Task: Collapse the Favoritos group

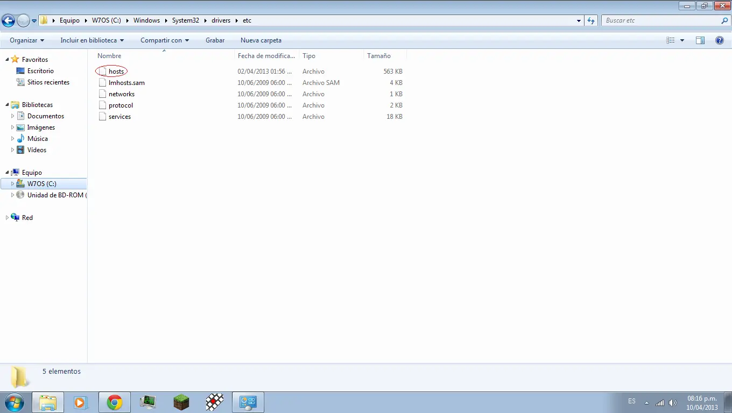Action: click(x=6, y=59)
